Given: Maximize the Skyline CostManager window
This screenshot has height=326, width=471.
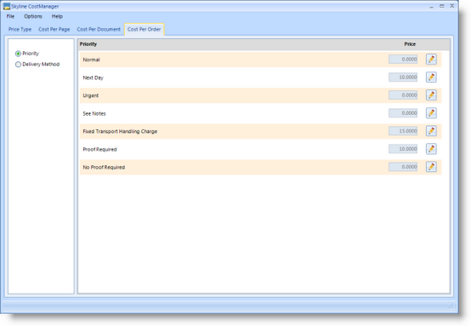Looking at the screenshot, I should (x=441, y=6).
